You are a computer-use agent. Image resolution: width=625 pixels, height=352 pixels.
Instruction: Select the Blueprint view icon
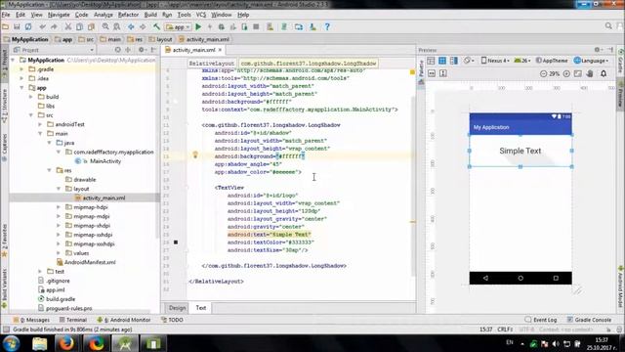coord(442,61)
